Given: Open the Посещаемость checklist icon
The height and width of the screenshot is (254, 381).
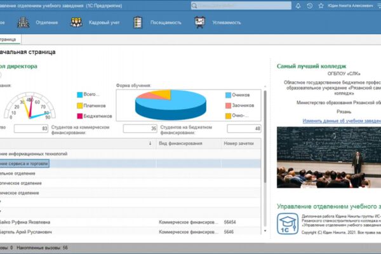Looking at the screenshot, I should 138,22.
